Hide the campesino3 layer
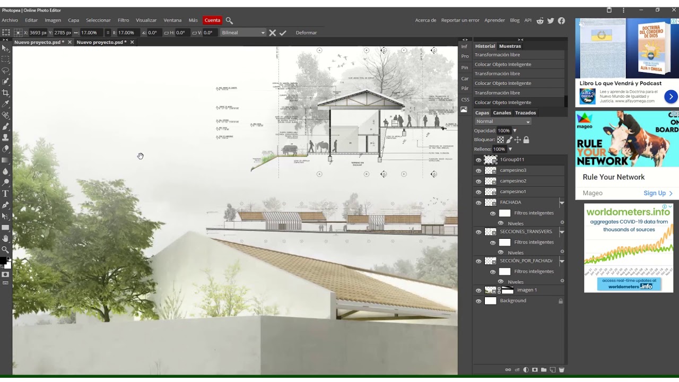Image resolution: width=679 pixels, height=382 pixels. (x=478, y=171)
